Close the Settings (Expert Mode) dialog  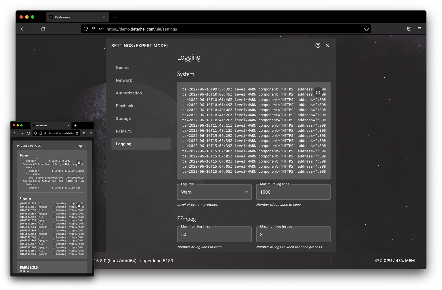327,46
